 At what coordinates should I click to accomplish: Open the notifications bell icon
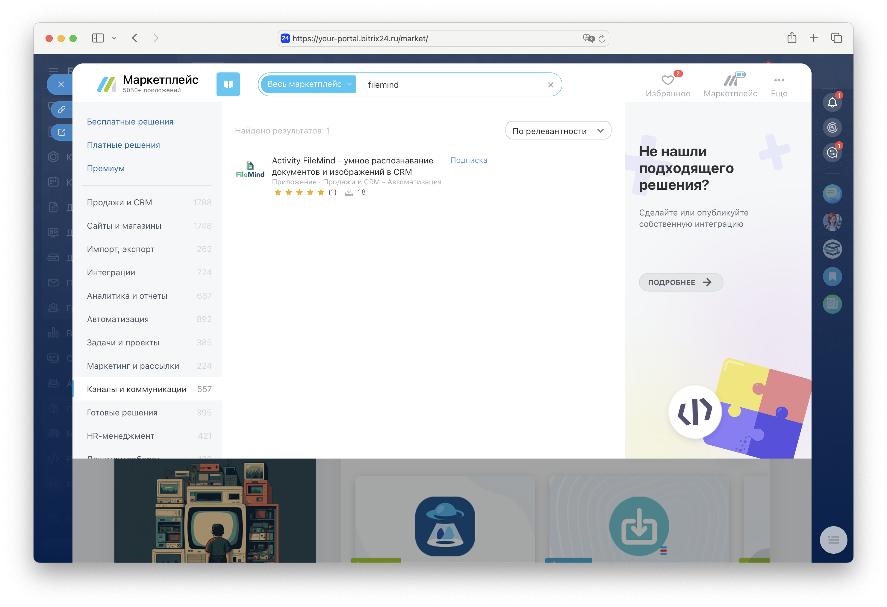coord(832,102)
